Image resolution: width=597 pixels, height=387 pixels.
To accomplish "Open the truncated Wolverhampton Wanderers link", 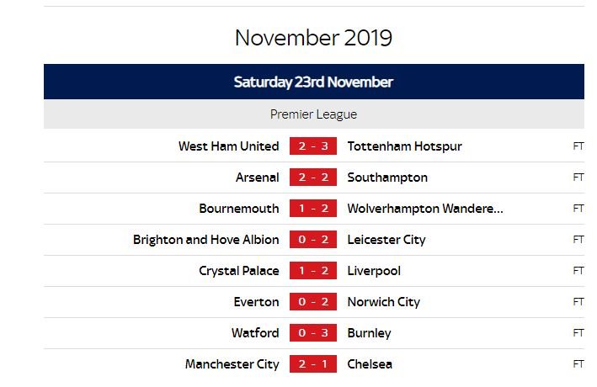I will (x=425, y=209).
